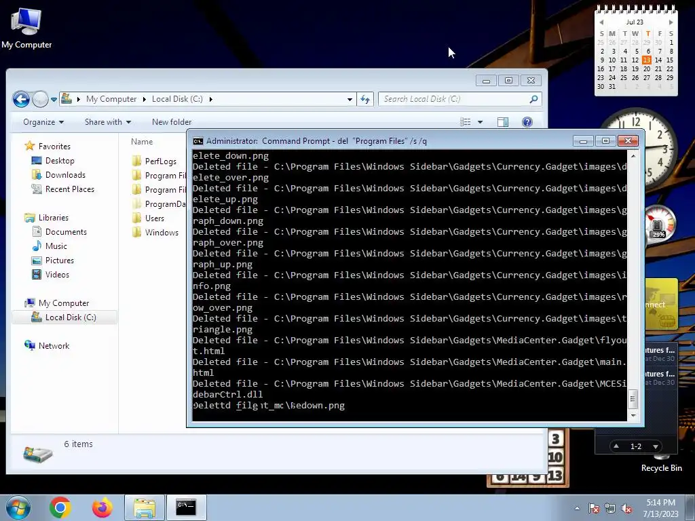Screen dimensions: 695x521
Task: Open the view options dropdown arrow
Action: coord(480,122)
